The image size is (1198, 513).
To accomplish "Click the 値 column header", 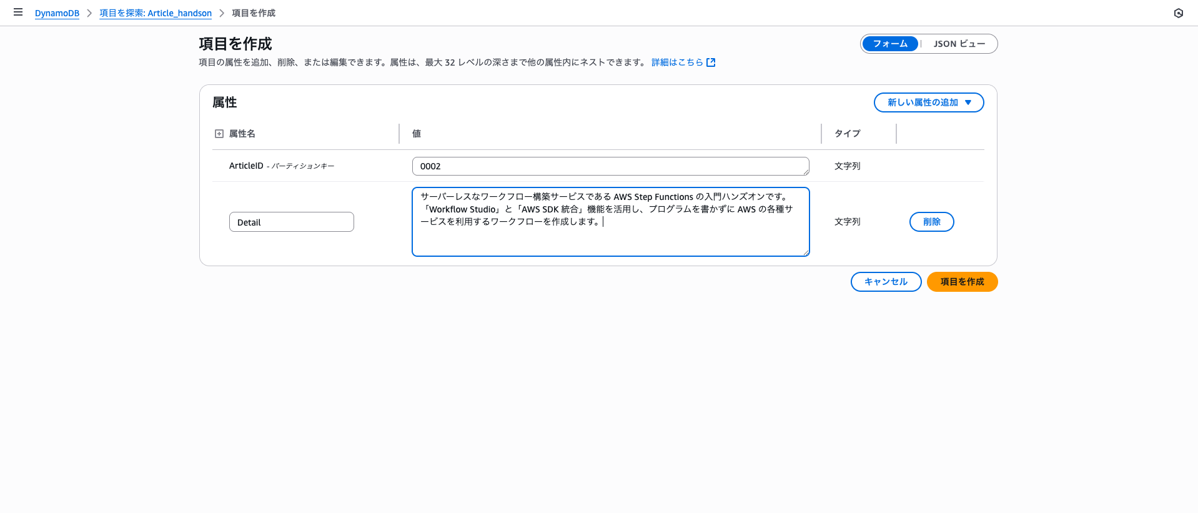I will pos(417,134).
